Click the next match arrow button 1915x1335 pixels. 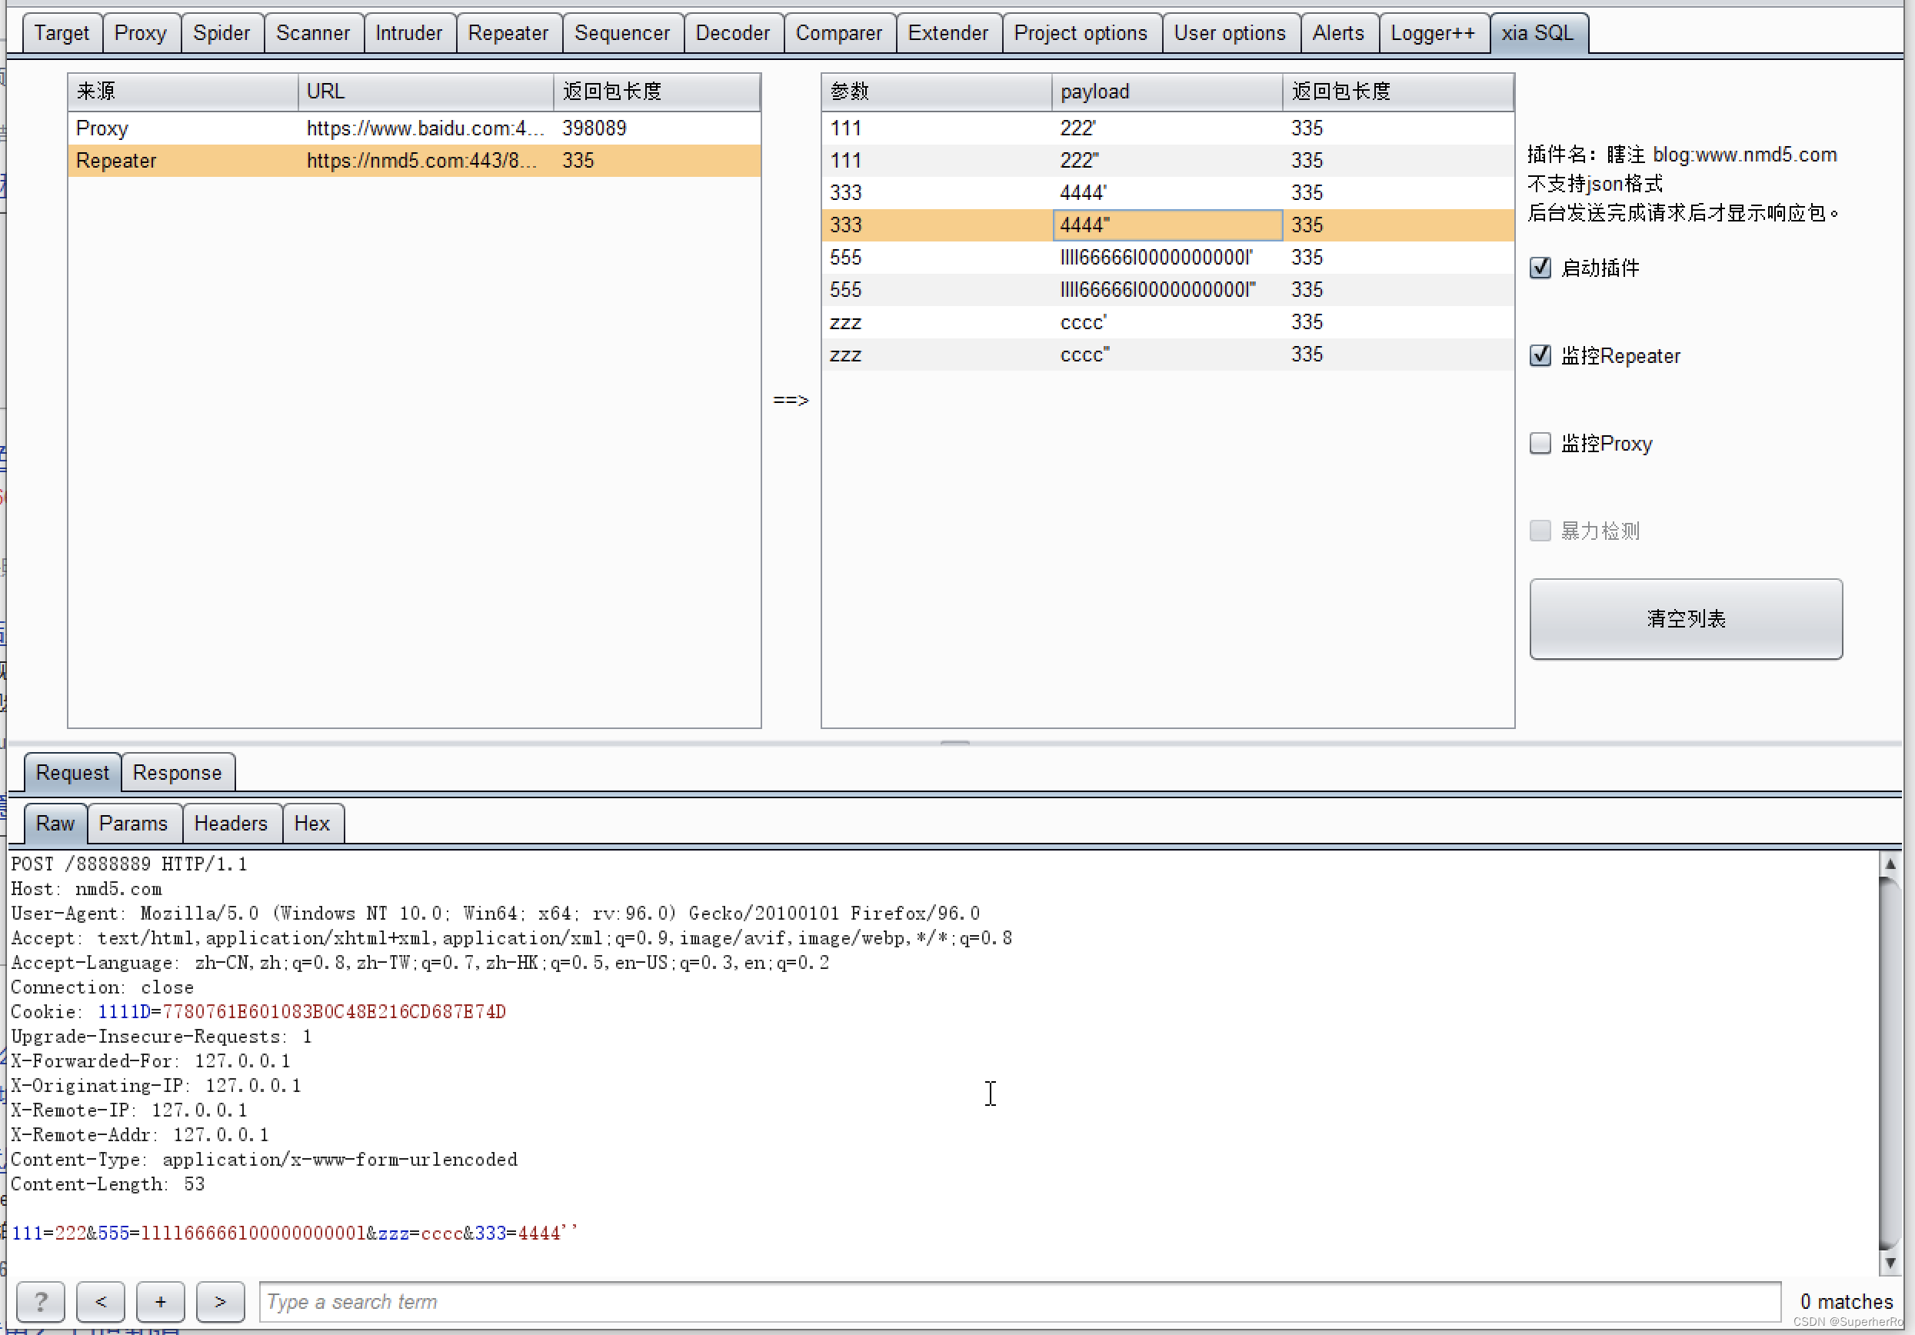[220, 1302]
